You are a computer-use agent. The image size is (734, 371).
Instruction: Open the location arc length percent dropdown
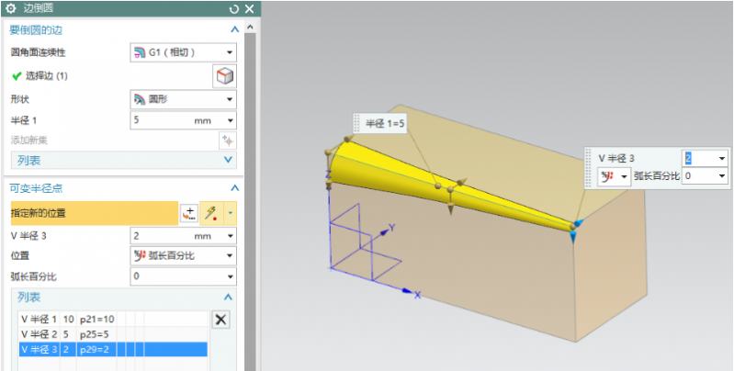(182, 255)
